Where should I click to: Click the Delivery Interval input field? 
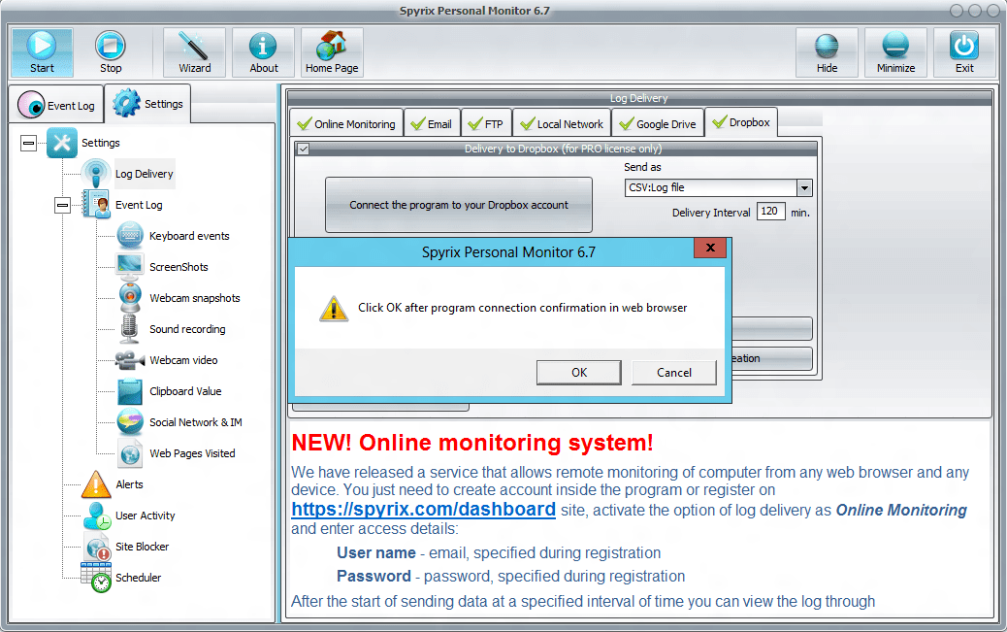pos(770,211)
